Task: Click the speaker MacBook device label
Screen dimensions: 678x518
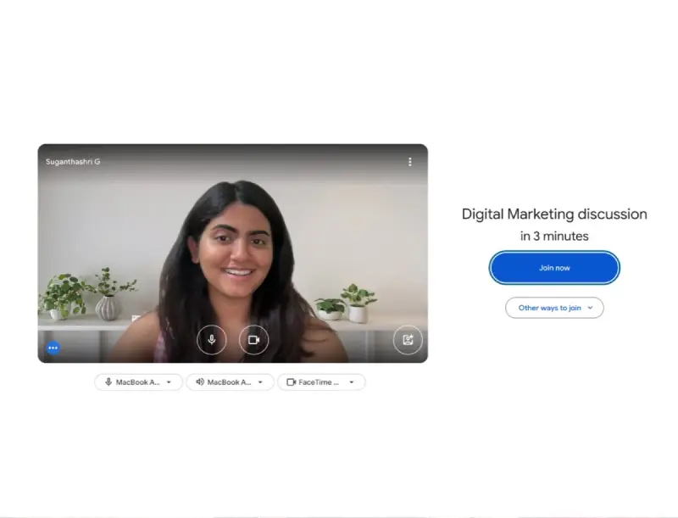Action: [229, 382]
